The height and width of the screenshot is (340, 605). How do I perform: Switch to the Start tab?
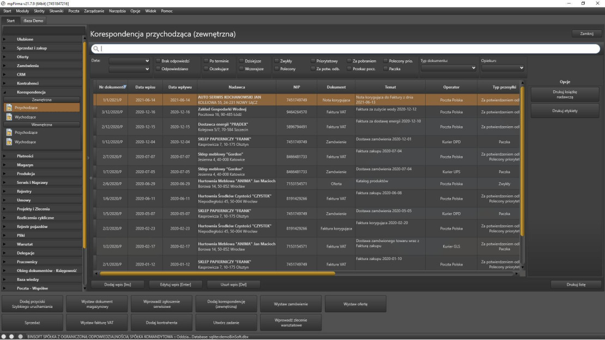click(10, 21)
